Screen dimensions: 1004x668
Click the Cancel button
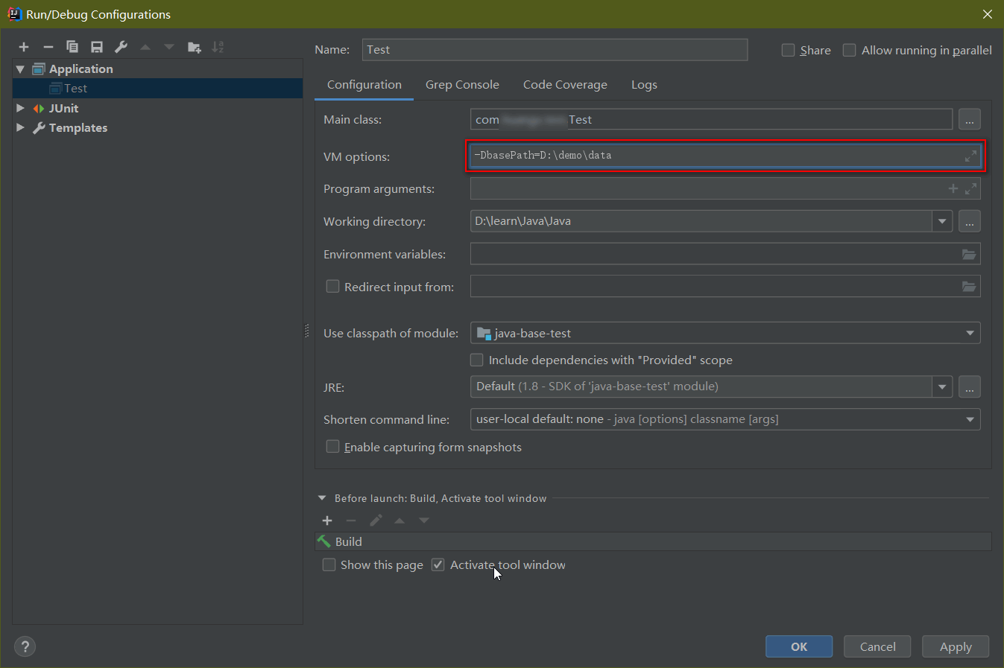tap(877, 646)
